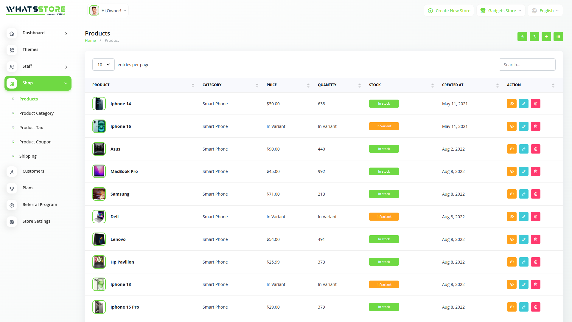Viewport: 572px width, 322px height.
Task: Open the Gadgets Store switcher
Action: coord(501,10)
